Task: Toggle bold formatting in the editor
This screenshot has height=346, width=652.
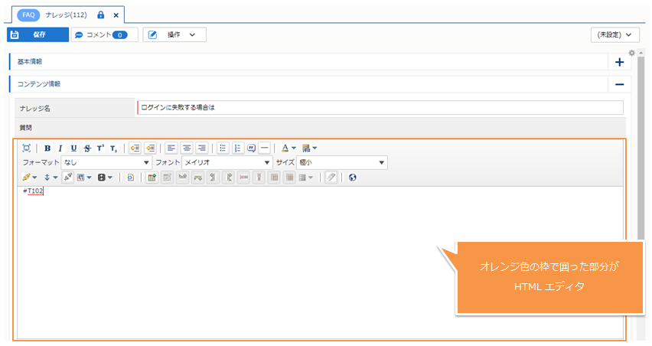Action: [47, 148]
